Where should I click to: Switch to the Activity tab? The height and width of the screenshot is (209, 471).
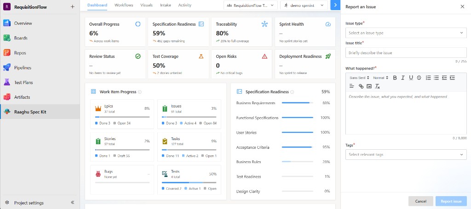click(x=185, y=5)
